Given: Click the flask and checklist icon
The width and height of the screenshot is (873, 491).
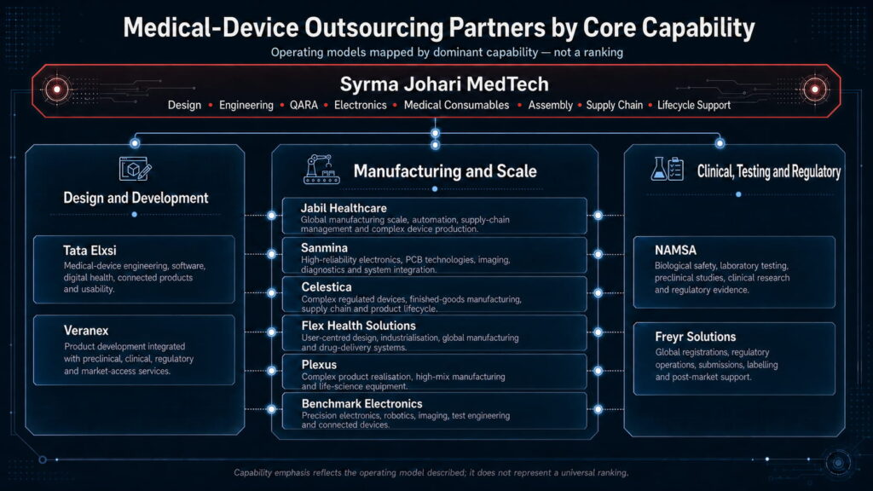Looking at the screenshot, I should point(667,169).
